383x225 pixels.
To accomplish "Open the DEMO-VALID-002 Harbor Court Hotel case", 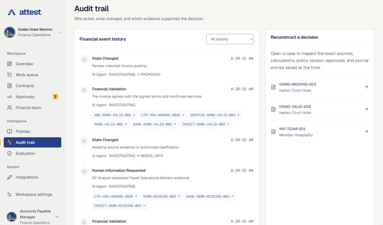I will click(x=319, y=109).
